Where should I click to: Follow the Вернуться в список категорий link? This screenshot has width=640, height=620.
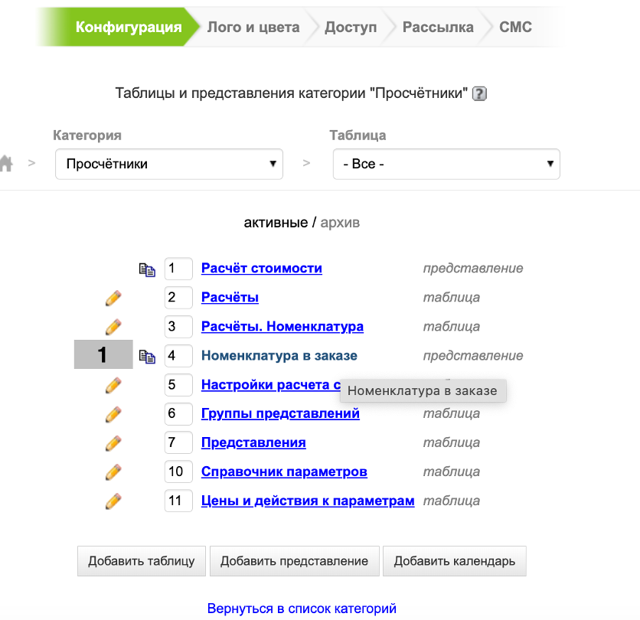coord(302,609)
